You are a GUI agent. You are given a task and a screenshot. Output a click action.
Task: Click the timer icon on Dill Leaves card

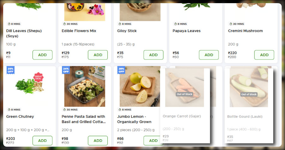pos(9,24)
